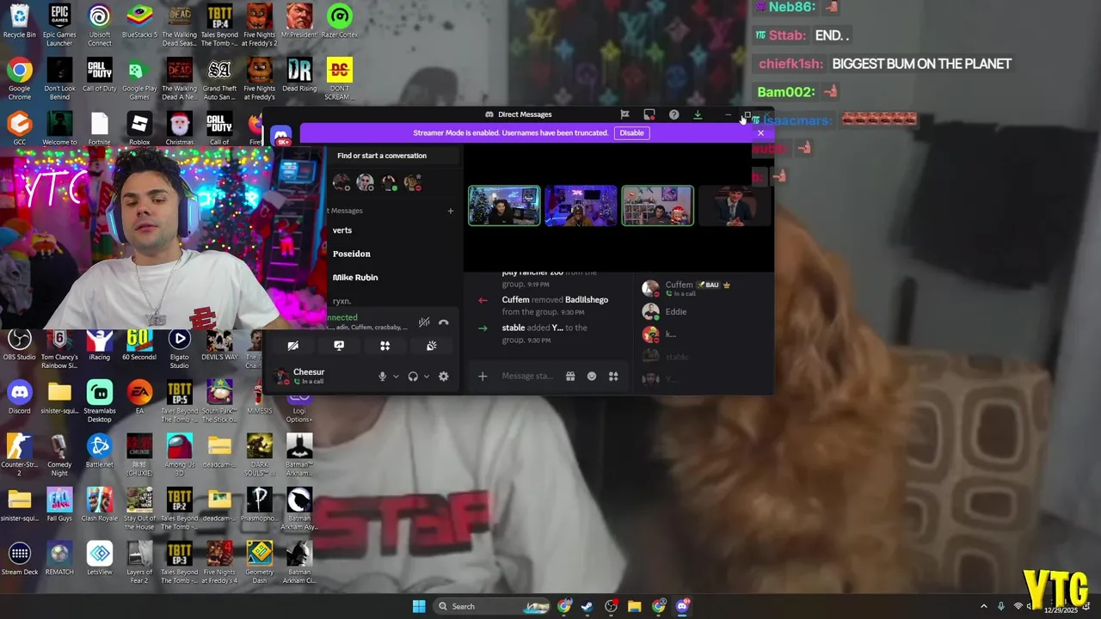This screenshot has width=1101, height=619.
Task: Click the Cheesur user panel avatar
Action: pyautogui.click(x=280, y=376)
